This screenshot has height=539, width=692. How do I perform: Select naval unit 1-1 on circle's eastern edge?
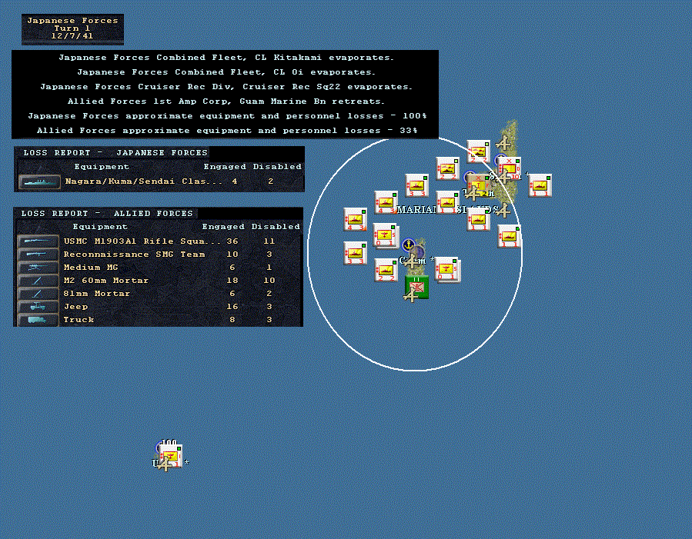point(509,236)
